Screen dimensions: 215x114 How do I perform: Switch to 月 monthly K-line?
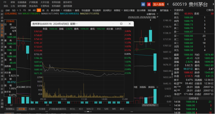point(48,10)
